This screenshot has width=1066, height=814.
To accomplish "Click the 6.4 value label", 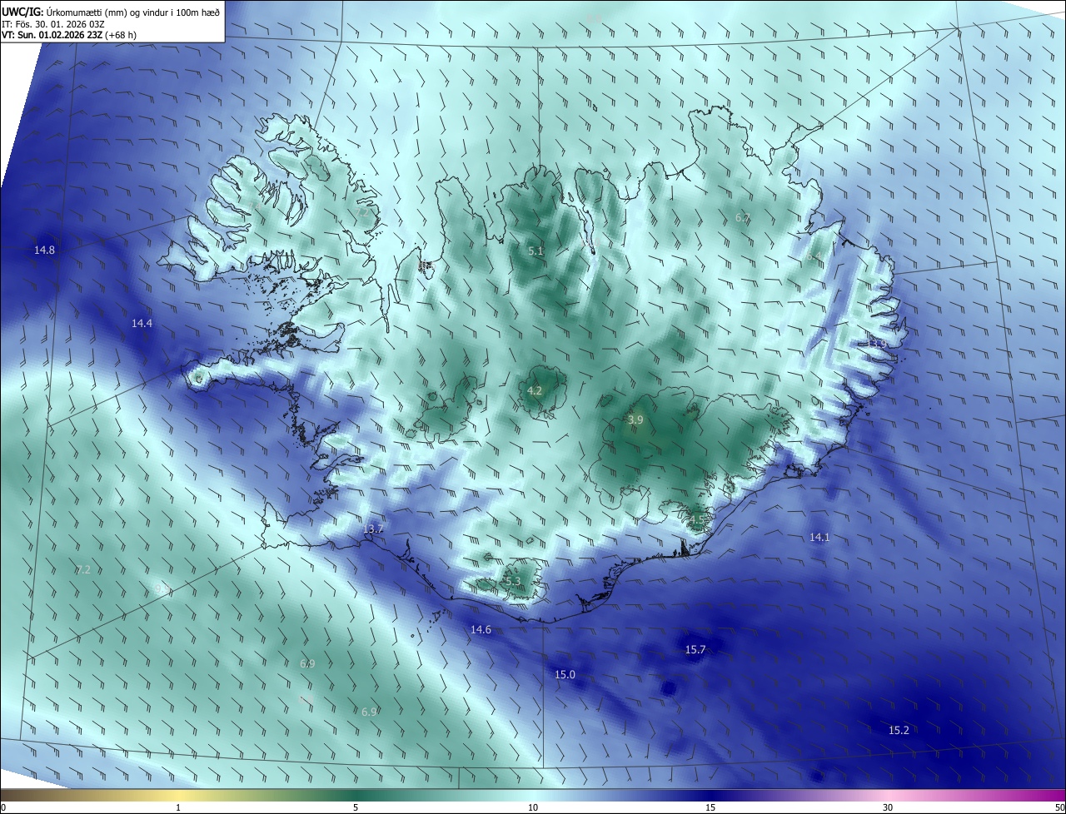I will [814, 257].
